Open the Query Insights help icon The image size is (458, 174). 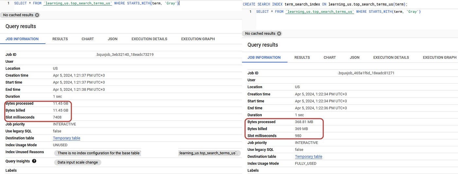(34, 161)
